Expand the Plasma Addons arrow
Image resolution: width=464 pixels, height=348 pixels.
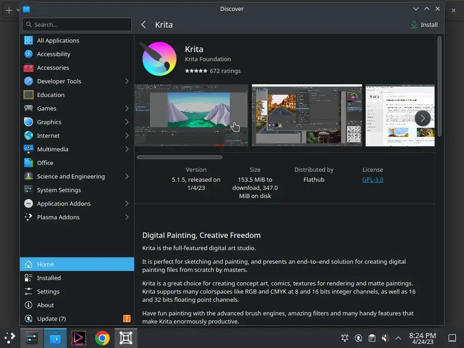click(x=127, y=217)
